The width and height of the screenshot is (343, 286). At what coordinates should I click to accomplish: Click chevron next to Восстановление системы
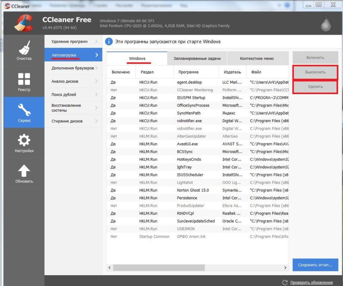97,108
